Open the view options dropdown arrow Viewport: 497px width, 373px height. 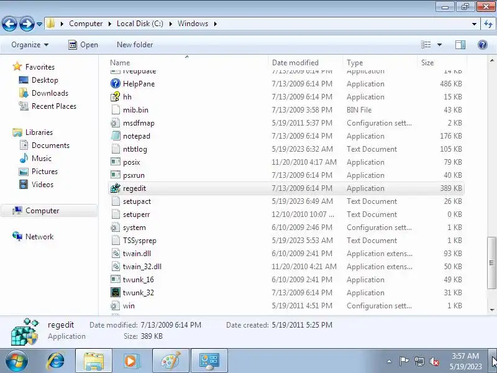click(x=439, y=45)
